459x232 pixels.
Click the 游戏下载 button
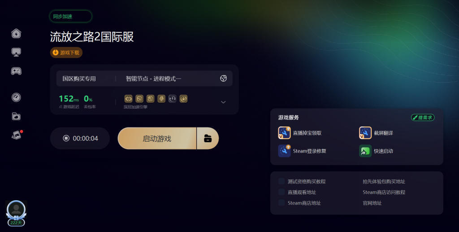[x=66, y=53]
